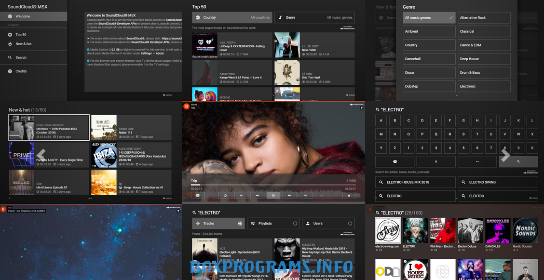Open the Genre filter showing All music genres
The height and width of the screenshot is (280, 544).
pos(314,18)
